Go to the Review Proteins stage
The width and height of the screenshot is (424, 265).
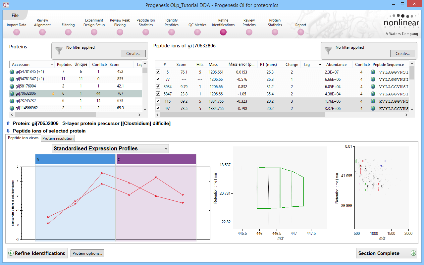pyautogui.click(x=249, y=32)
